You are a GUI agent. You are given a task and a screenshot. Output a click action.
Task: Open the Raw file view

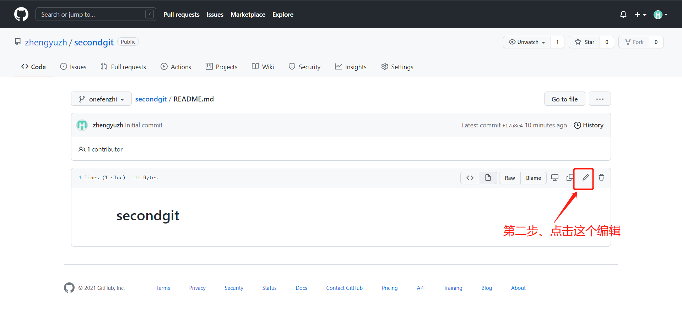[510, 178]
